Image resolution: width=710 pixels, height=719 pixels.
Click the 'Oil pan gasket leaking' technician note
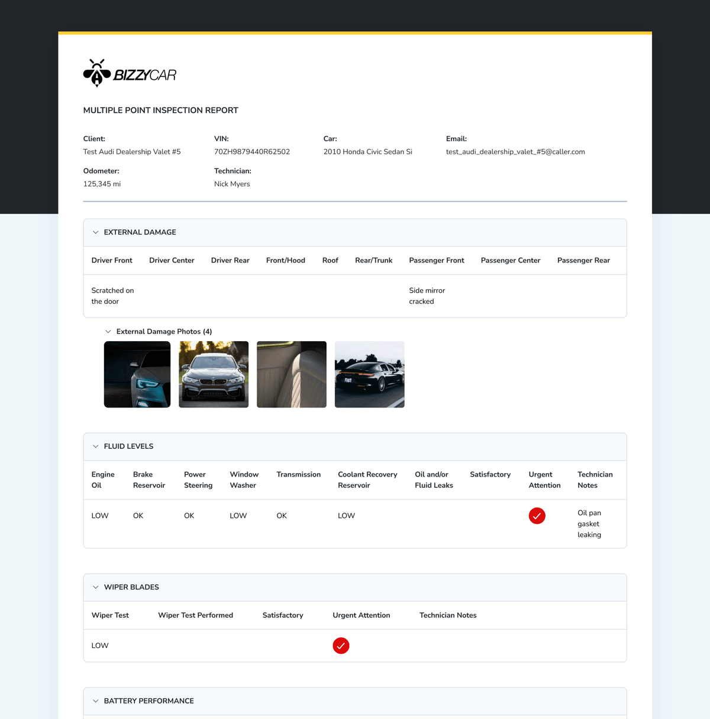click(x=589, y=523)
